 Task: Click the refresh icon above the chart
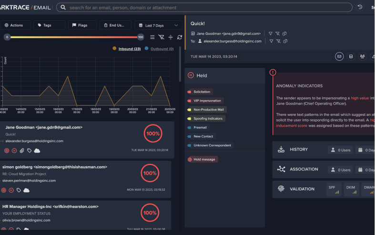pos(180,37)
